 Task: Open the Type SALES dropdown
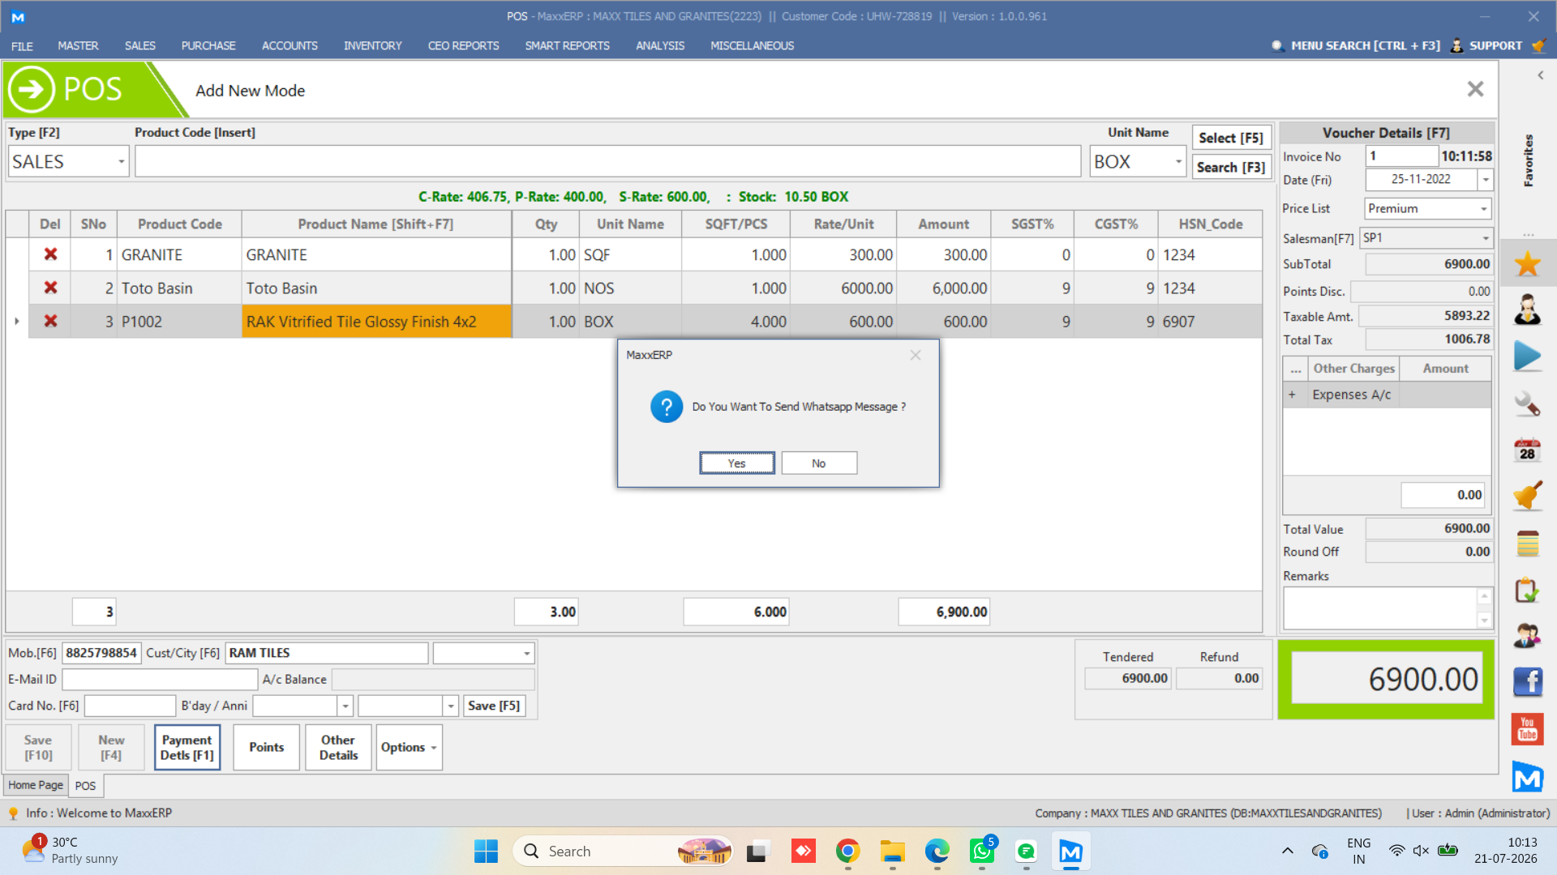coord(121,162)
